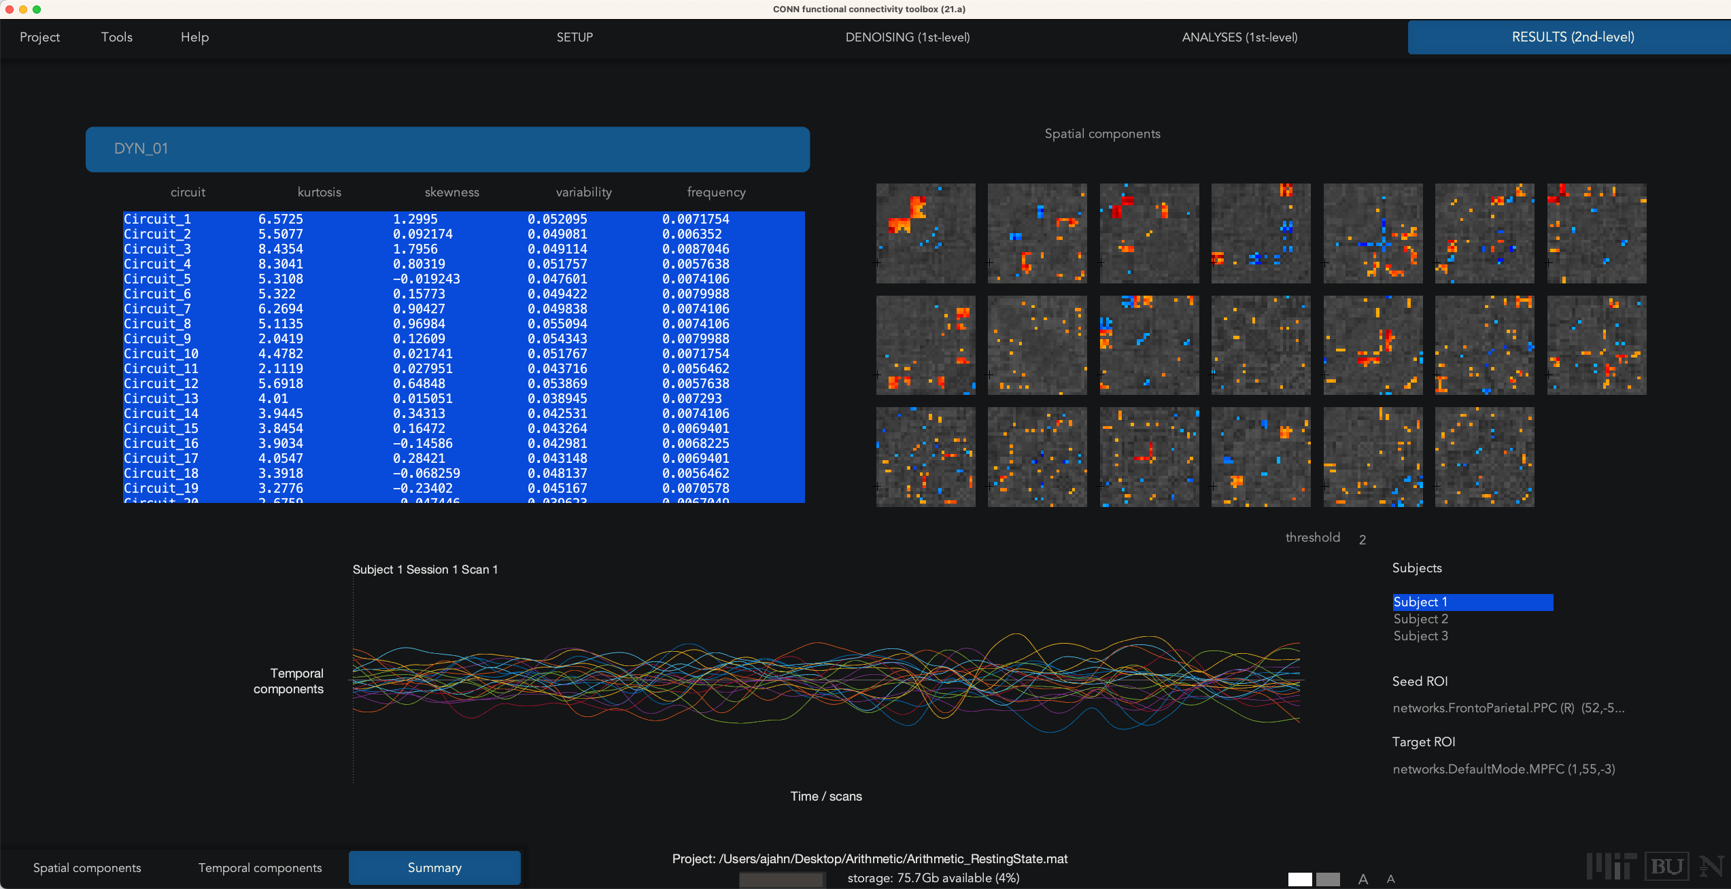Select the white background color swatch
The width and height of the screenshot is (1731, 889).
[x=1300, y=879]
